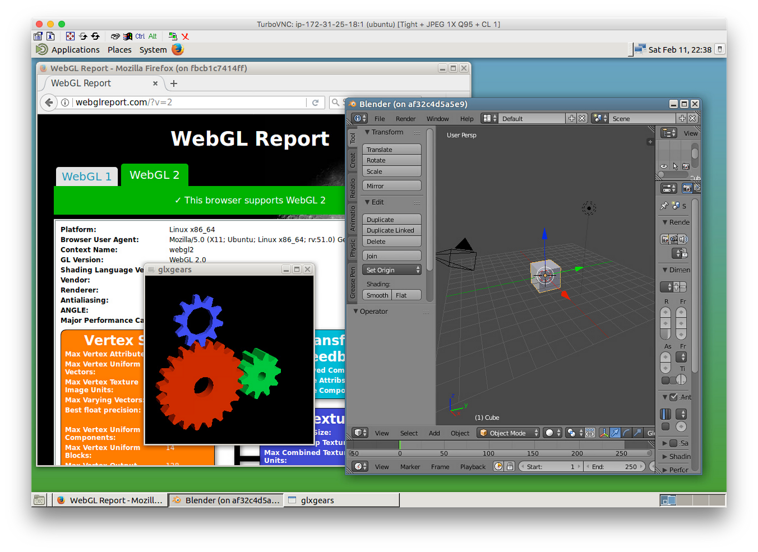Open screen layout browse dropdown

tap(489, 119)
